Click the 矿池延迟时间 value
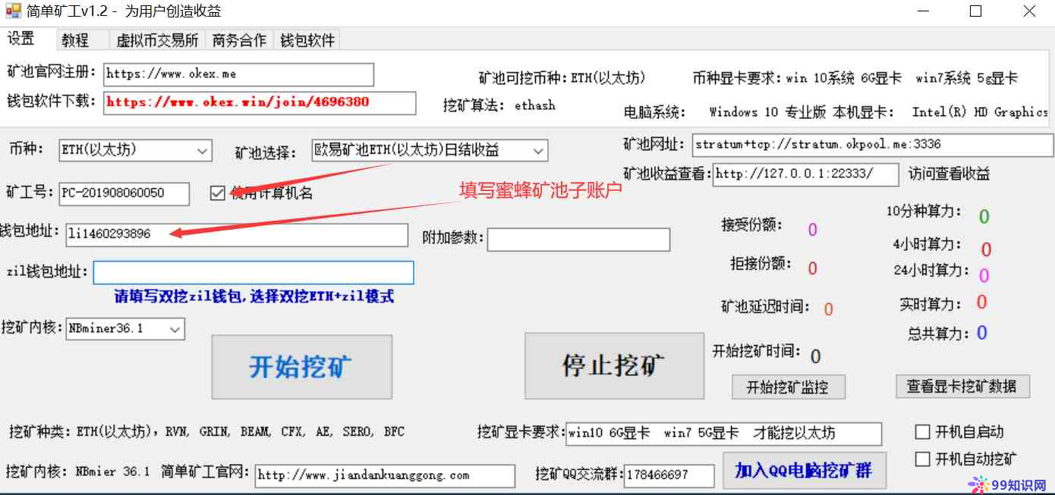 click(x=829, y=309)
